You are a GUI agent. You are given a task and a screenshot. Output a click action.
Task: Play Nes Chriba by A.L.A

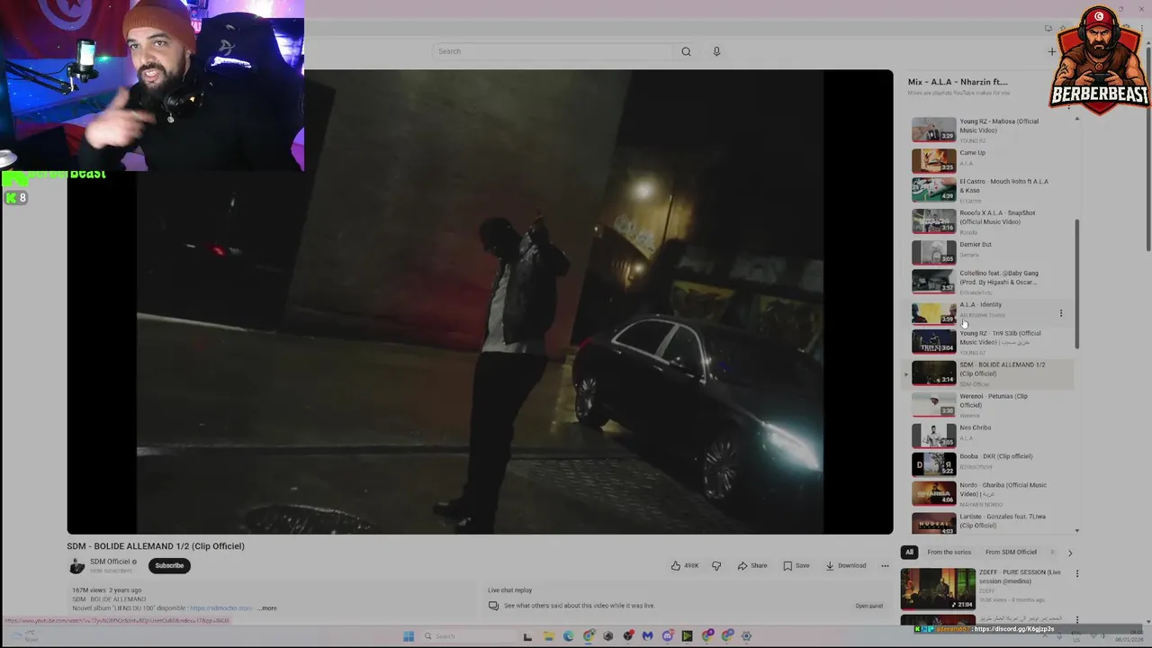[990, 436]
